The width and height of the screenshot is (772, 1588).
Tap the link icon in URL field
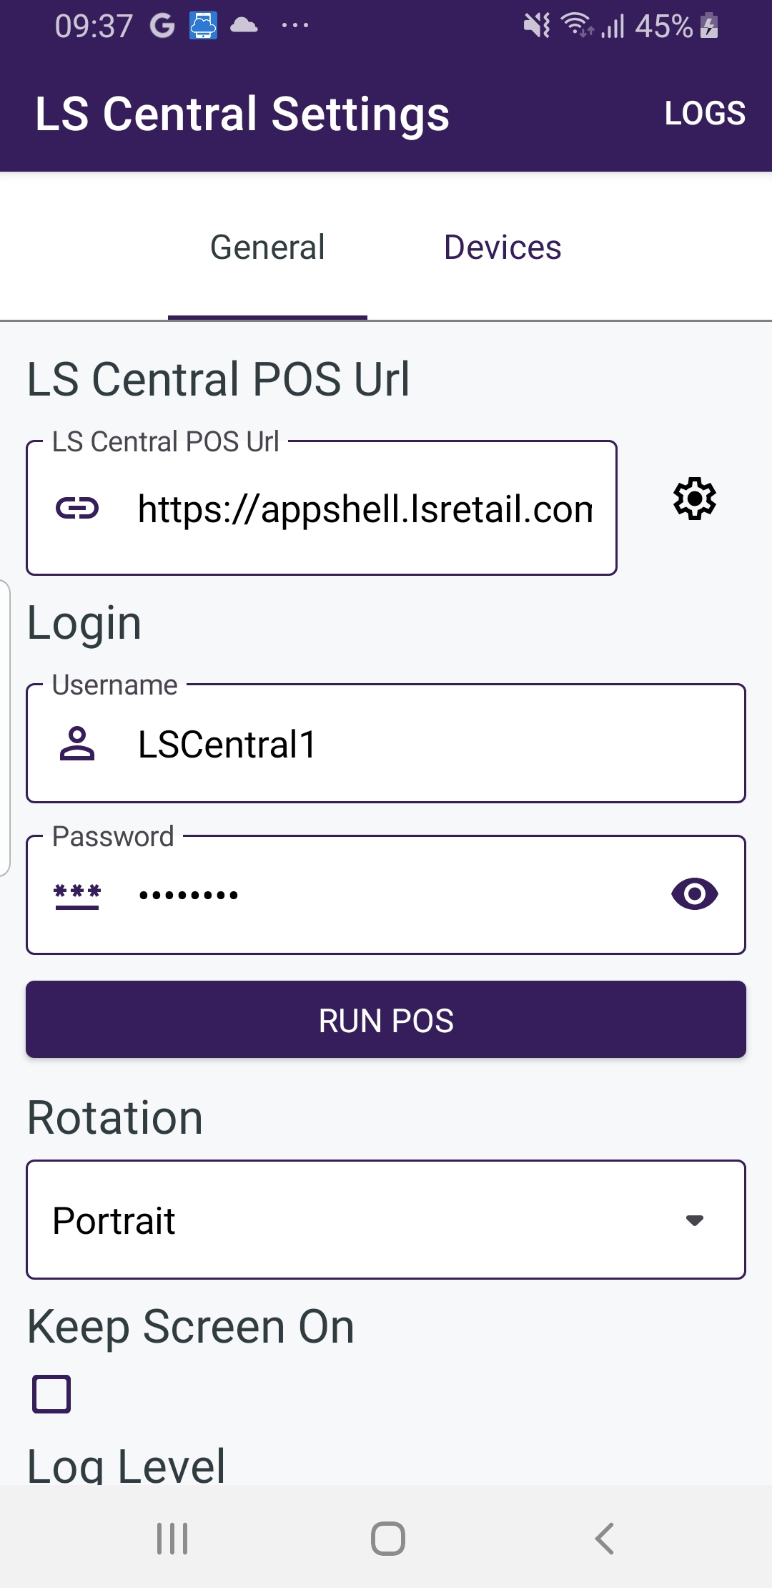(77, 509)
